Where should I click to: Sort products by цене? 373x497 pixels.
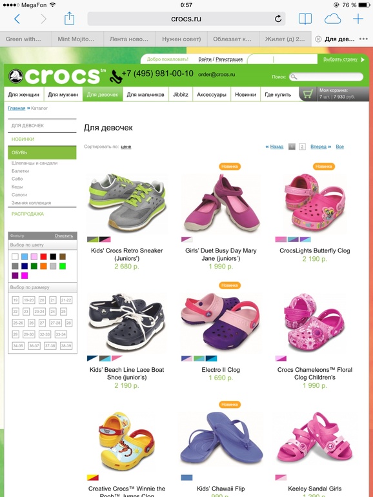[126, 147]
